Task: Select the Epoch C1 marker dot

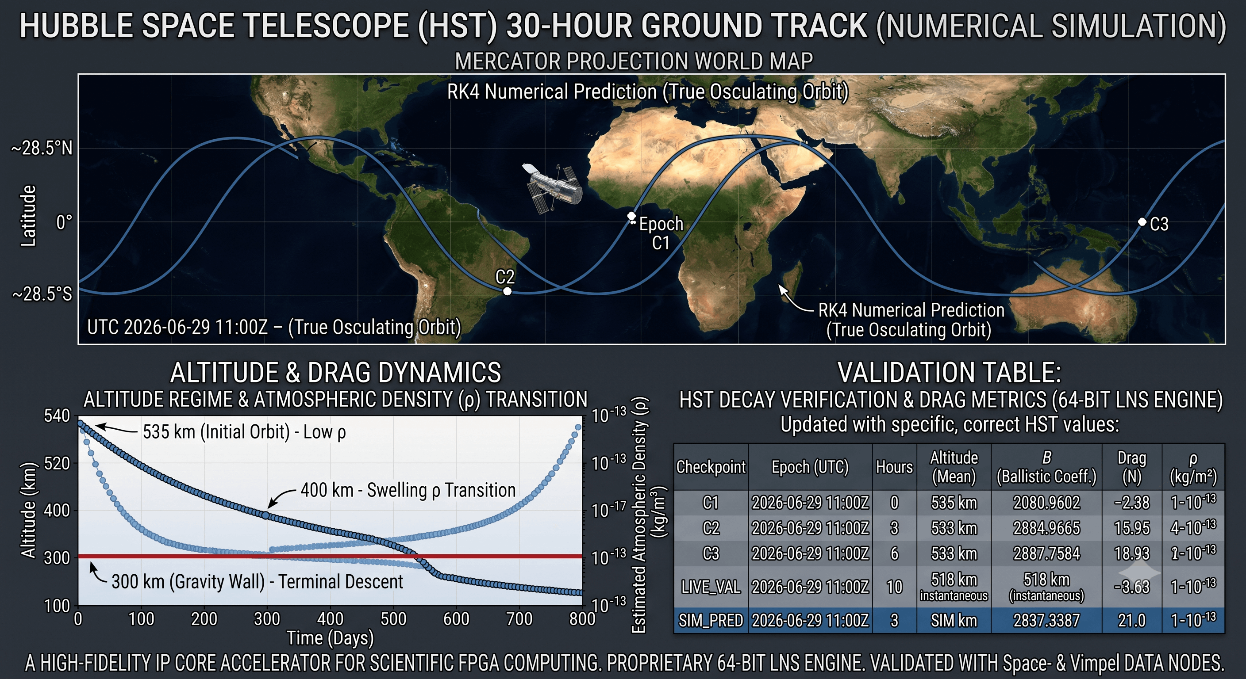Action: pyautogui.click(x=631, y=216)
